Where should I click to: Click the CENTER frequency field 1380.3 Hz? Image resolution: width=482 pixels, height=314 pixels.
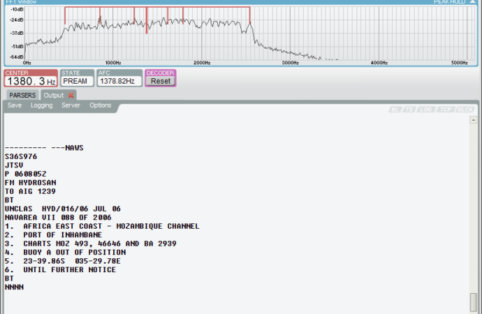[x=31, y=82]
